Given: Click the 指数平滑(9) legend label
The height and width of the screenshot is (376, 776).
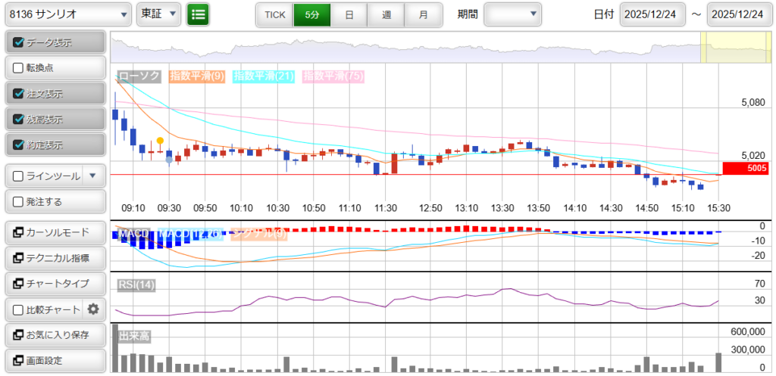Looking at the screenshot, I should click(x=196, y=76).
